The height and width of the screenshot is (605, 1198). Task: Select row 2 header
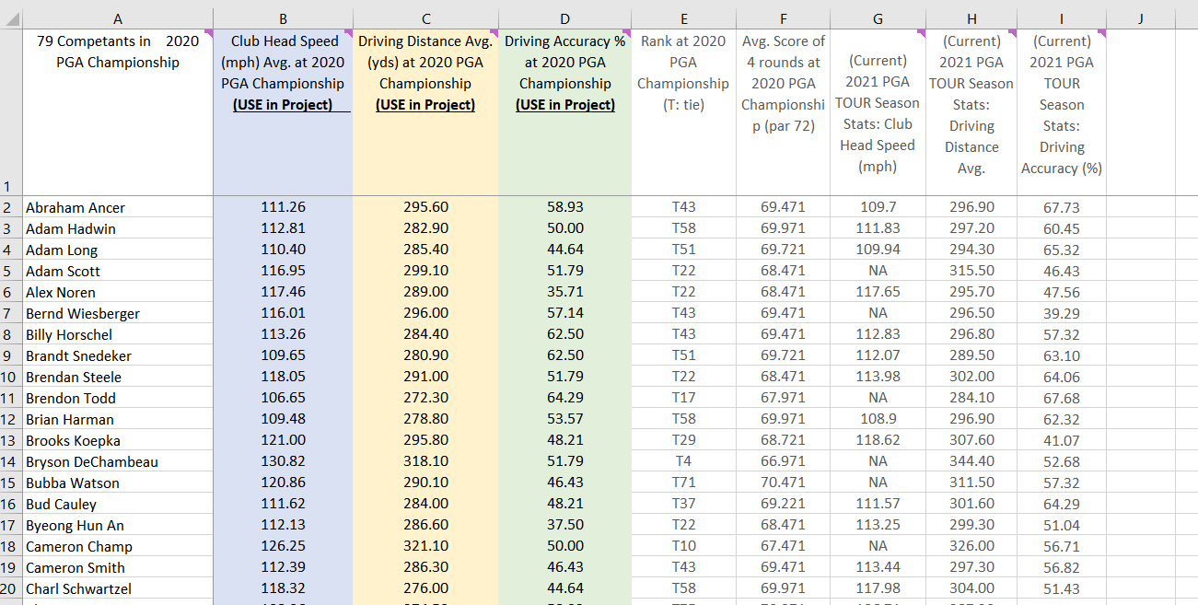[10, 207]
